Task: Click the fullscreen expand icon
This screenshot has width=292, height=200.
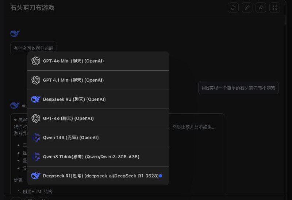Action: tap(275, 8)
